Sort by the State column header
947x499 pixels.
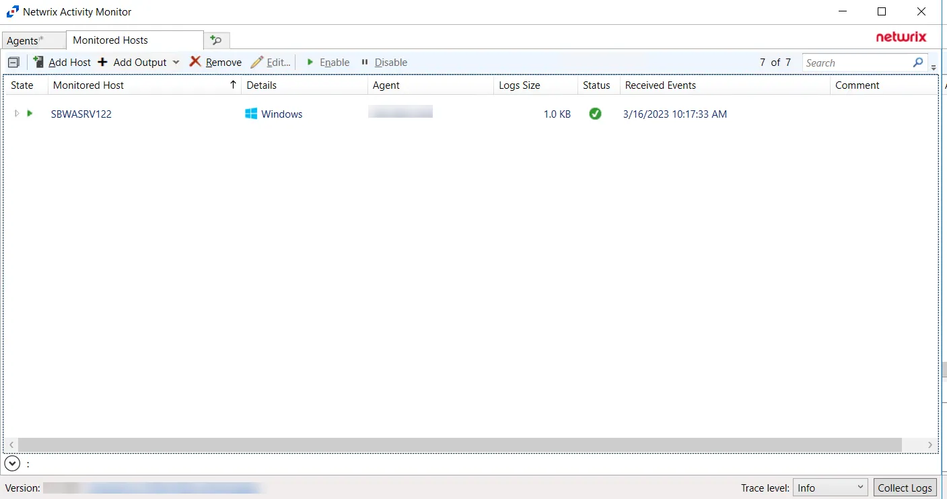26,85
